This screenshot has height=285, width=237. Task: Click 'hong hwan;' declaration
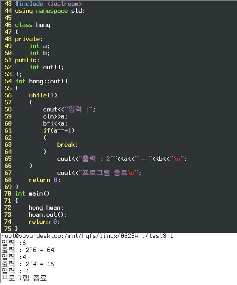coord(46,208)
